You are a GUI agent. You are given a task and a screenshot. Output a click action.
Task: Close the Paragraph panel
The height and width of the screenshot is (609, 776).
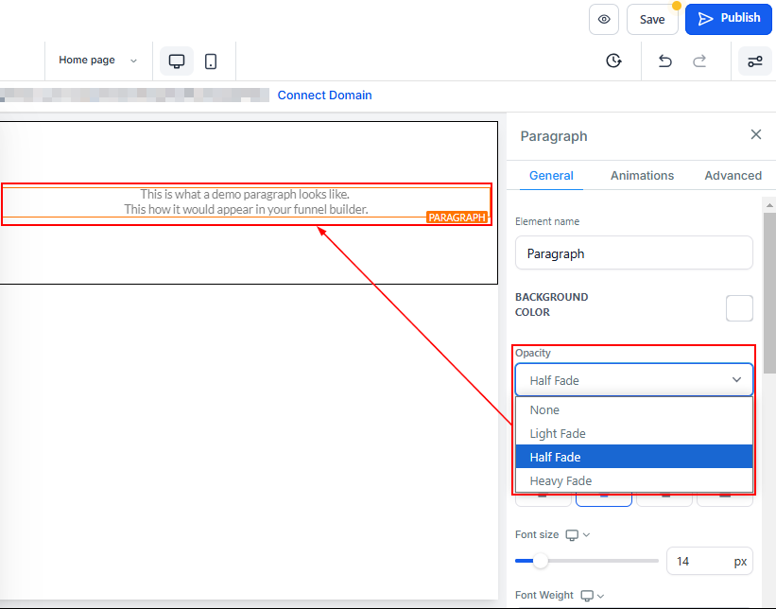755,135
